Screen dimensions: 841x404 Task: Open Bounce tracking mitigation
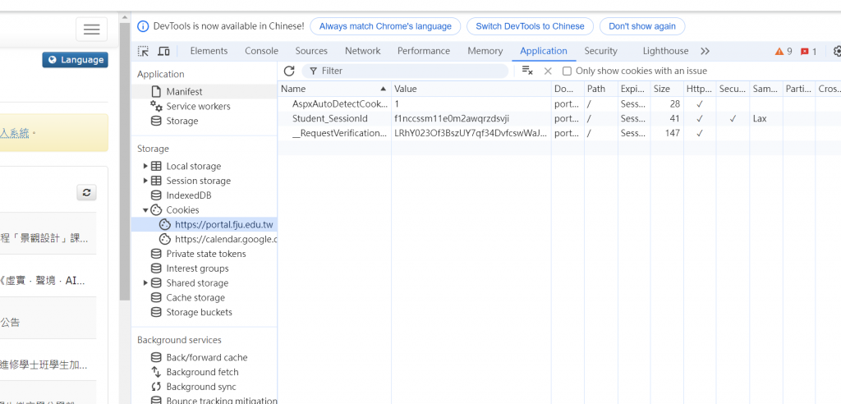pyautogui.click(x=204, y=400)
